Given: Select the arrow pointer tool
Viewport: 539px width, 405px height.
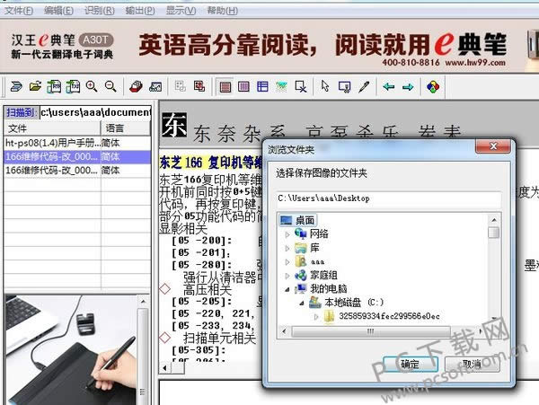Looking at the screenshot, I should coord(325,86).
